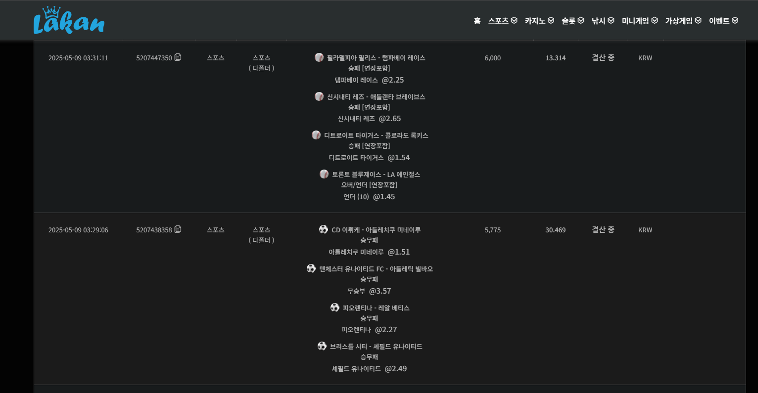Image resolution: width=758 pixels, height=393 pixels.
Task: Click baseball icon for Philadelphia Phillies match
Action: point(319,57)
